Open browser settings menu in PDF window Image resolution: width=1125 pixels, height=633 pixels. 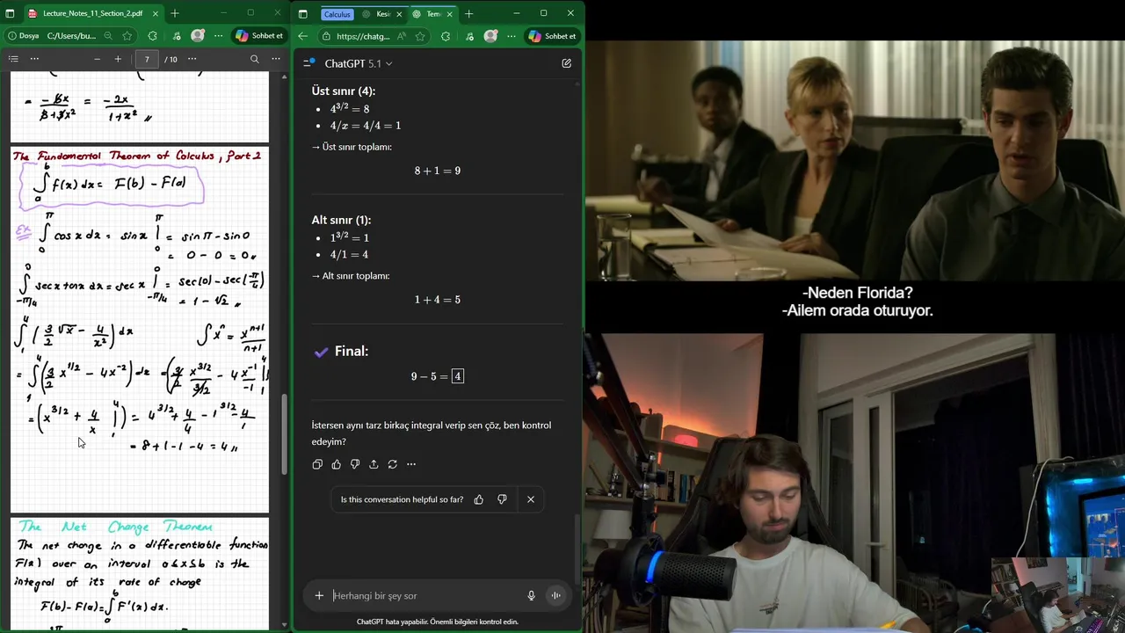(x=217, y=36)
